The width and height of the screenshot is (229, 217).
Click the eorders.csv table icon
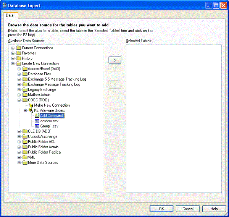click(x=37, y=121)
